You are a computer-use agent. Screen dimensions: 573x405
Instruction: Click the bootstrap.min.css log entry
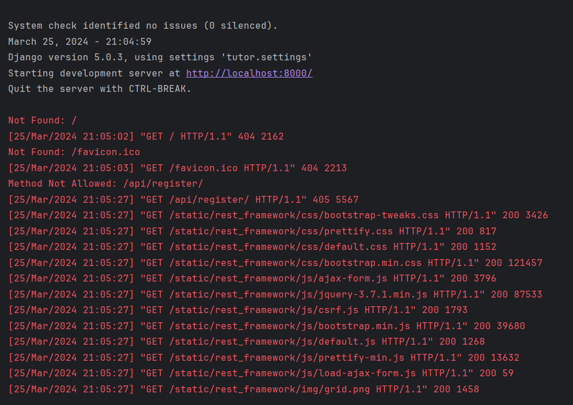point(275,263)
